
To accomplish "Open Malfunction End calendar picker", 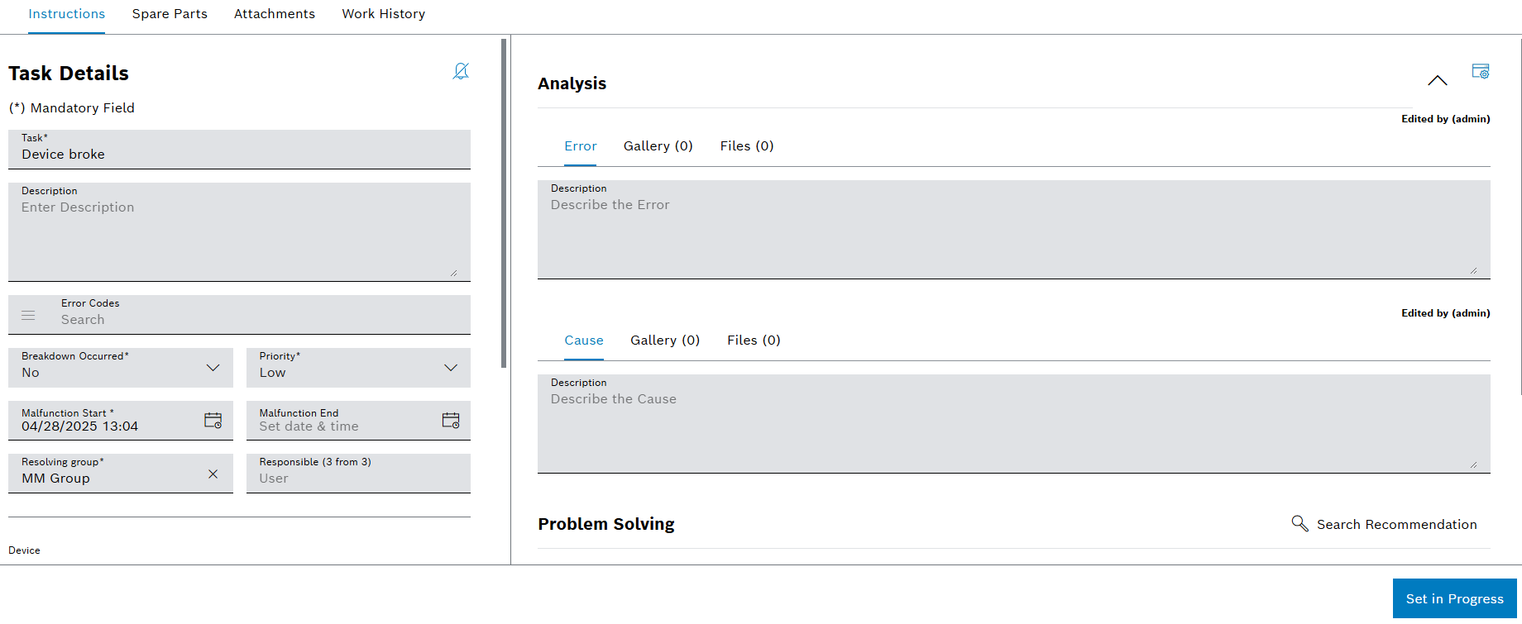I will tap(451, 421).
